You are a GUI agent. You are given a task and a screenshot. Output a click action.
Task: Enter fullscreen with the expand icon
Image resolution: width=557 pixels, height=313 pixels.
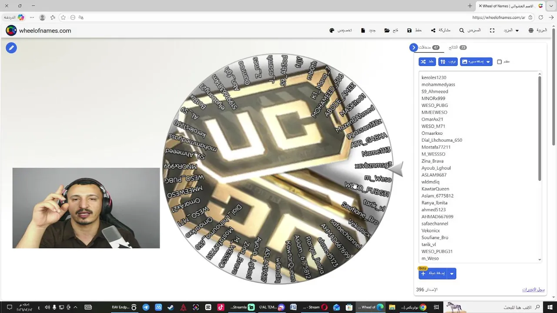point(492,30)
